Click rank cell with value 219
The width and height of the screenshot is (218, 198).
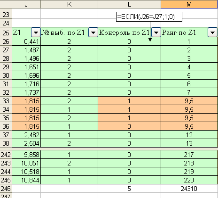click(189, 172)
